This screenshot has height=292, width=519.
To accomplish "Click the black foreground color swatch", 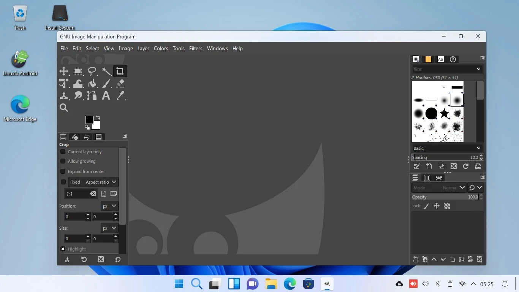I will coord(89,120).
